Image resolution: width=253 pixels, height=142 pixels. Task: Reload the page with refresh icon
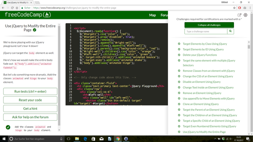coord(12,8)
